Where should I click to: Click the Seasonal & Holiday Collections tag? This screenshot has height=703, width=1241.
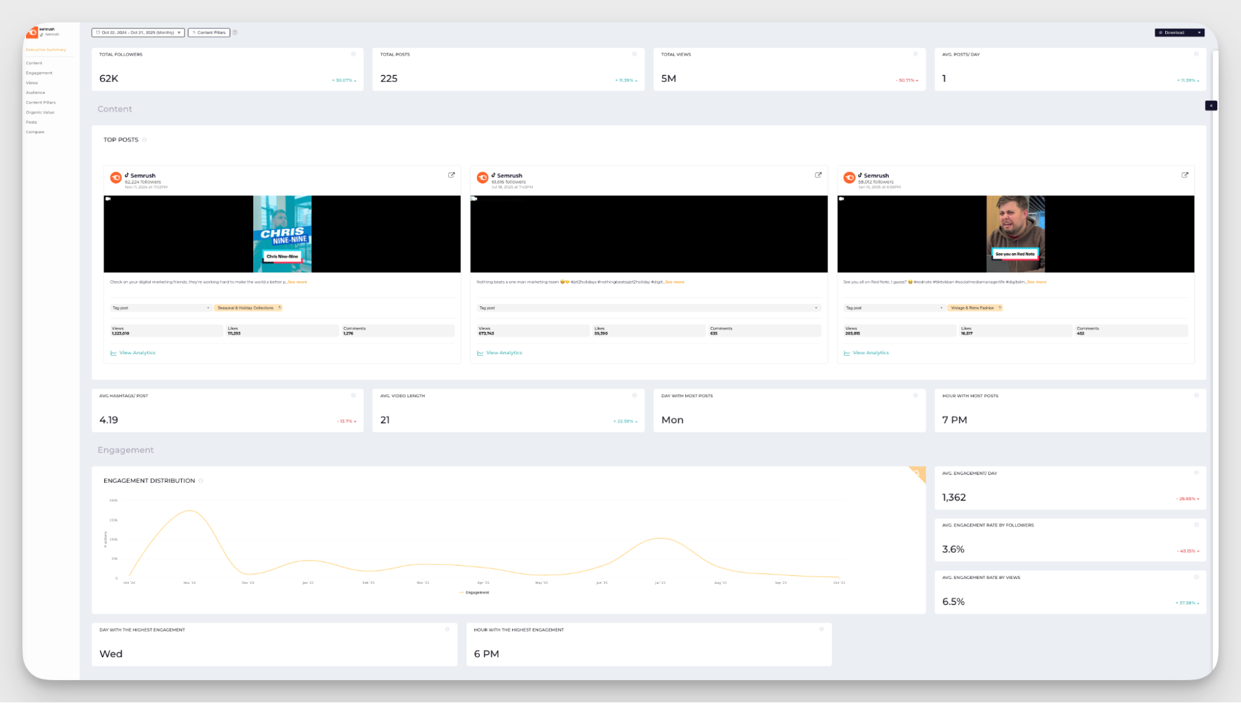(248, 307)
